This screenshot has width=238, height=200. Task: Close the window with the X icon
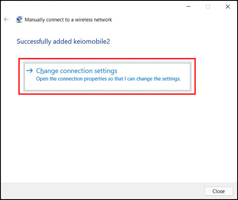227,7
